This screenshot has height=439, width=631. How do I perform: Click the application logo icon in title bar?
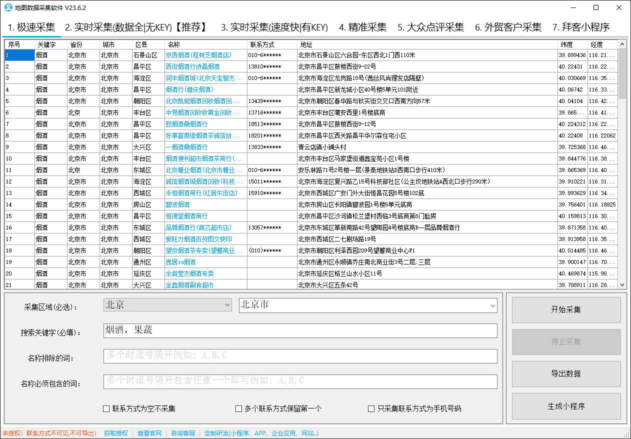(x=7, y=7)
